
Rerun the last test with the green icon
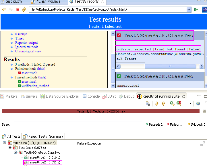pos(172,104)
